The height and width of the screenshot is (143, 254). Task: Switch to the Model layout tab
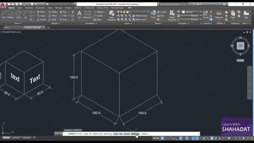click(6, 137)
